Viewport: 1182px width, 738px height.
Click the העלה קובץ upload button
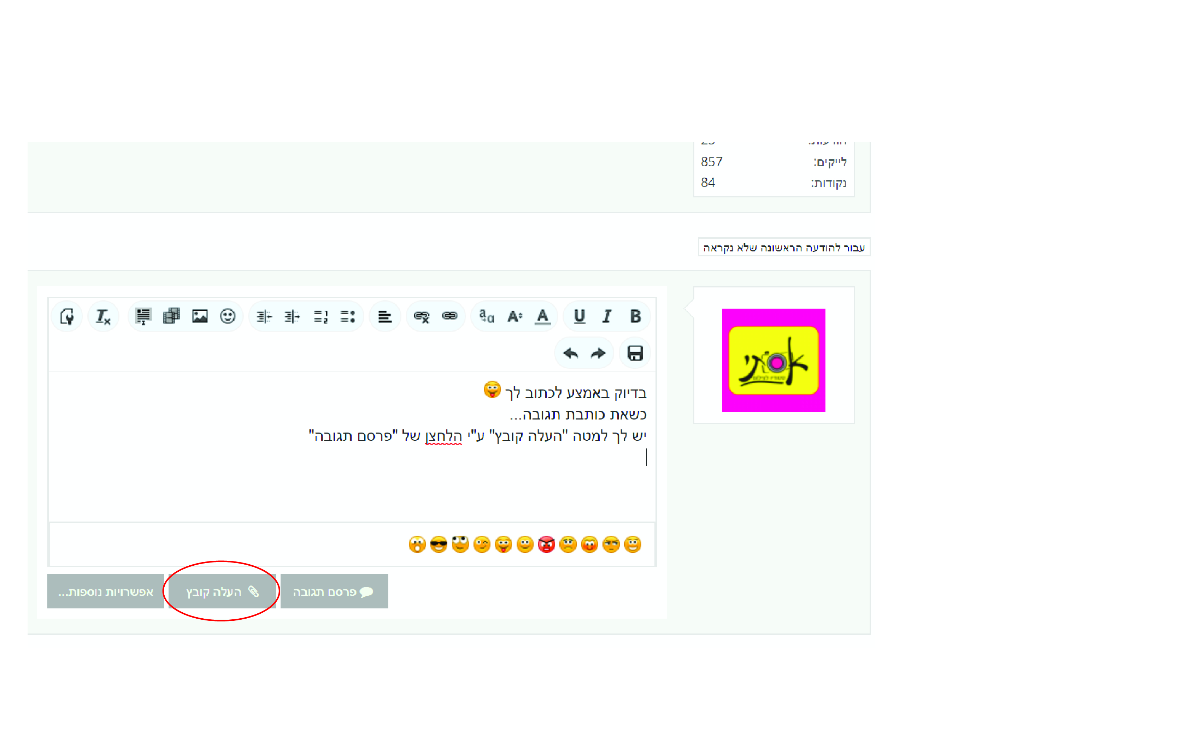coord(222,591)
